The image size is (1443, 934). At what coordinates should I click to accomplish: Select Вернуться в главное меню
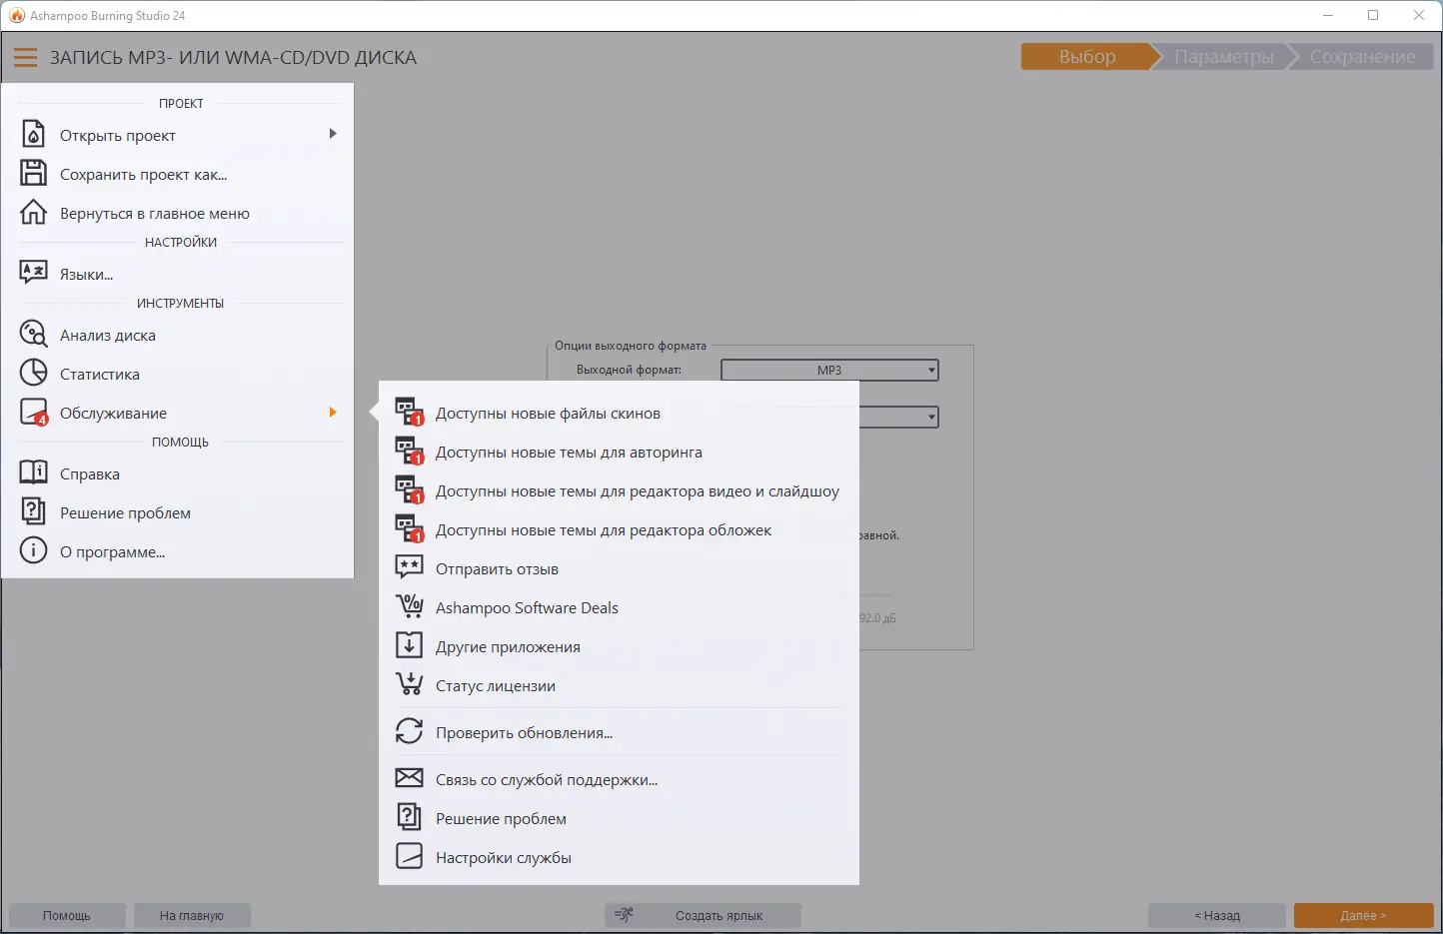pyautogui.click(x=180, y=213)
